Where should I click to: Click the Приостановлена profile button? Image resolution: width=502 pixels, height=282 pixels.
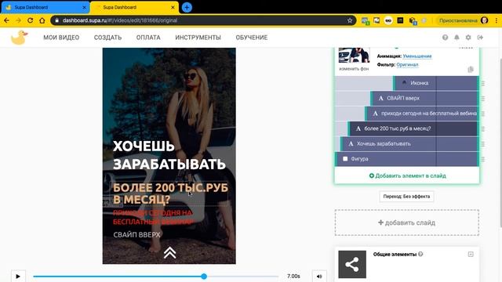pos(464,20)
